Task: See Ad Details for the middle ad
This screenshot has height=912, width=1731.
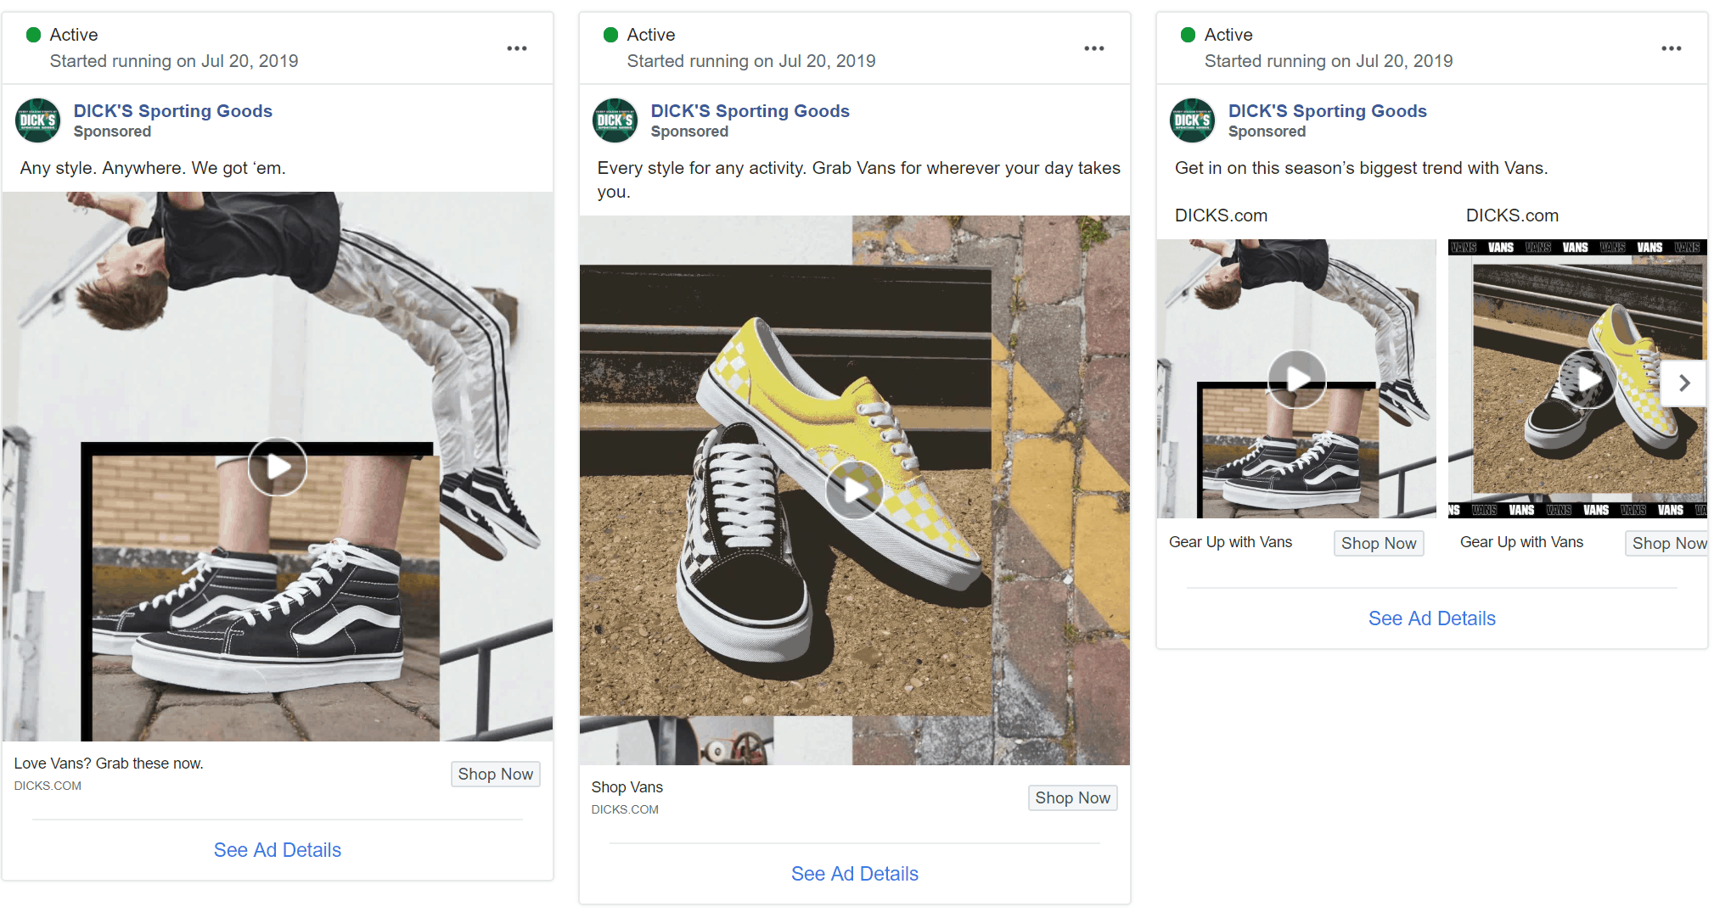Action: [x=855, y=874]
